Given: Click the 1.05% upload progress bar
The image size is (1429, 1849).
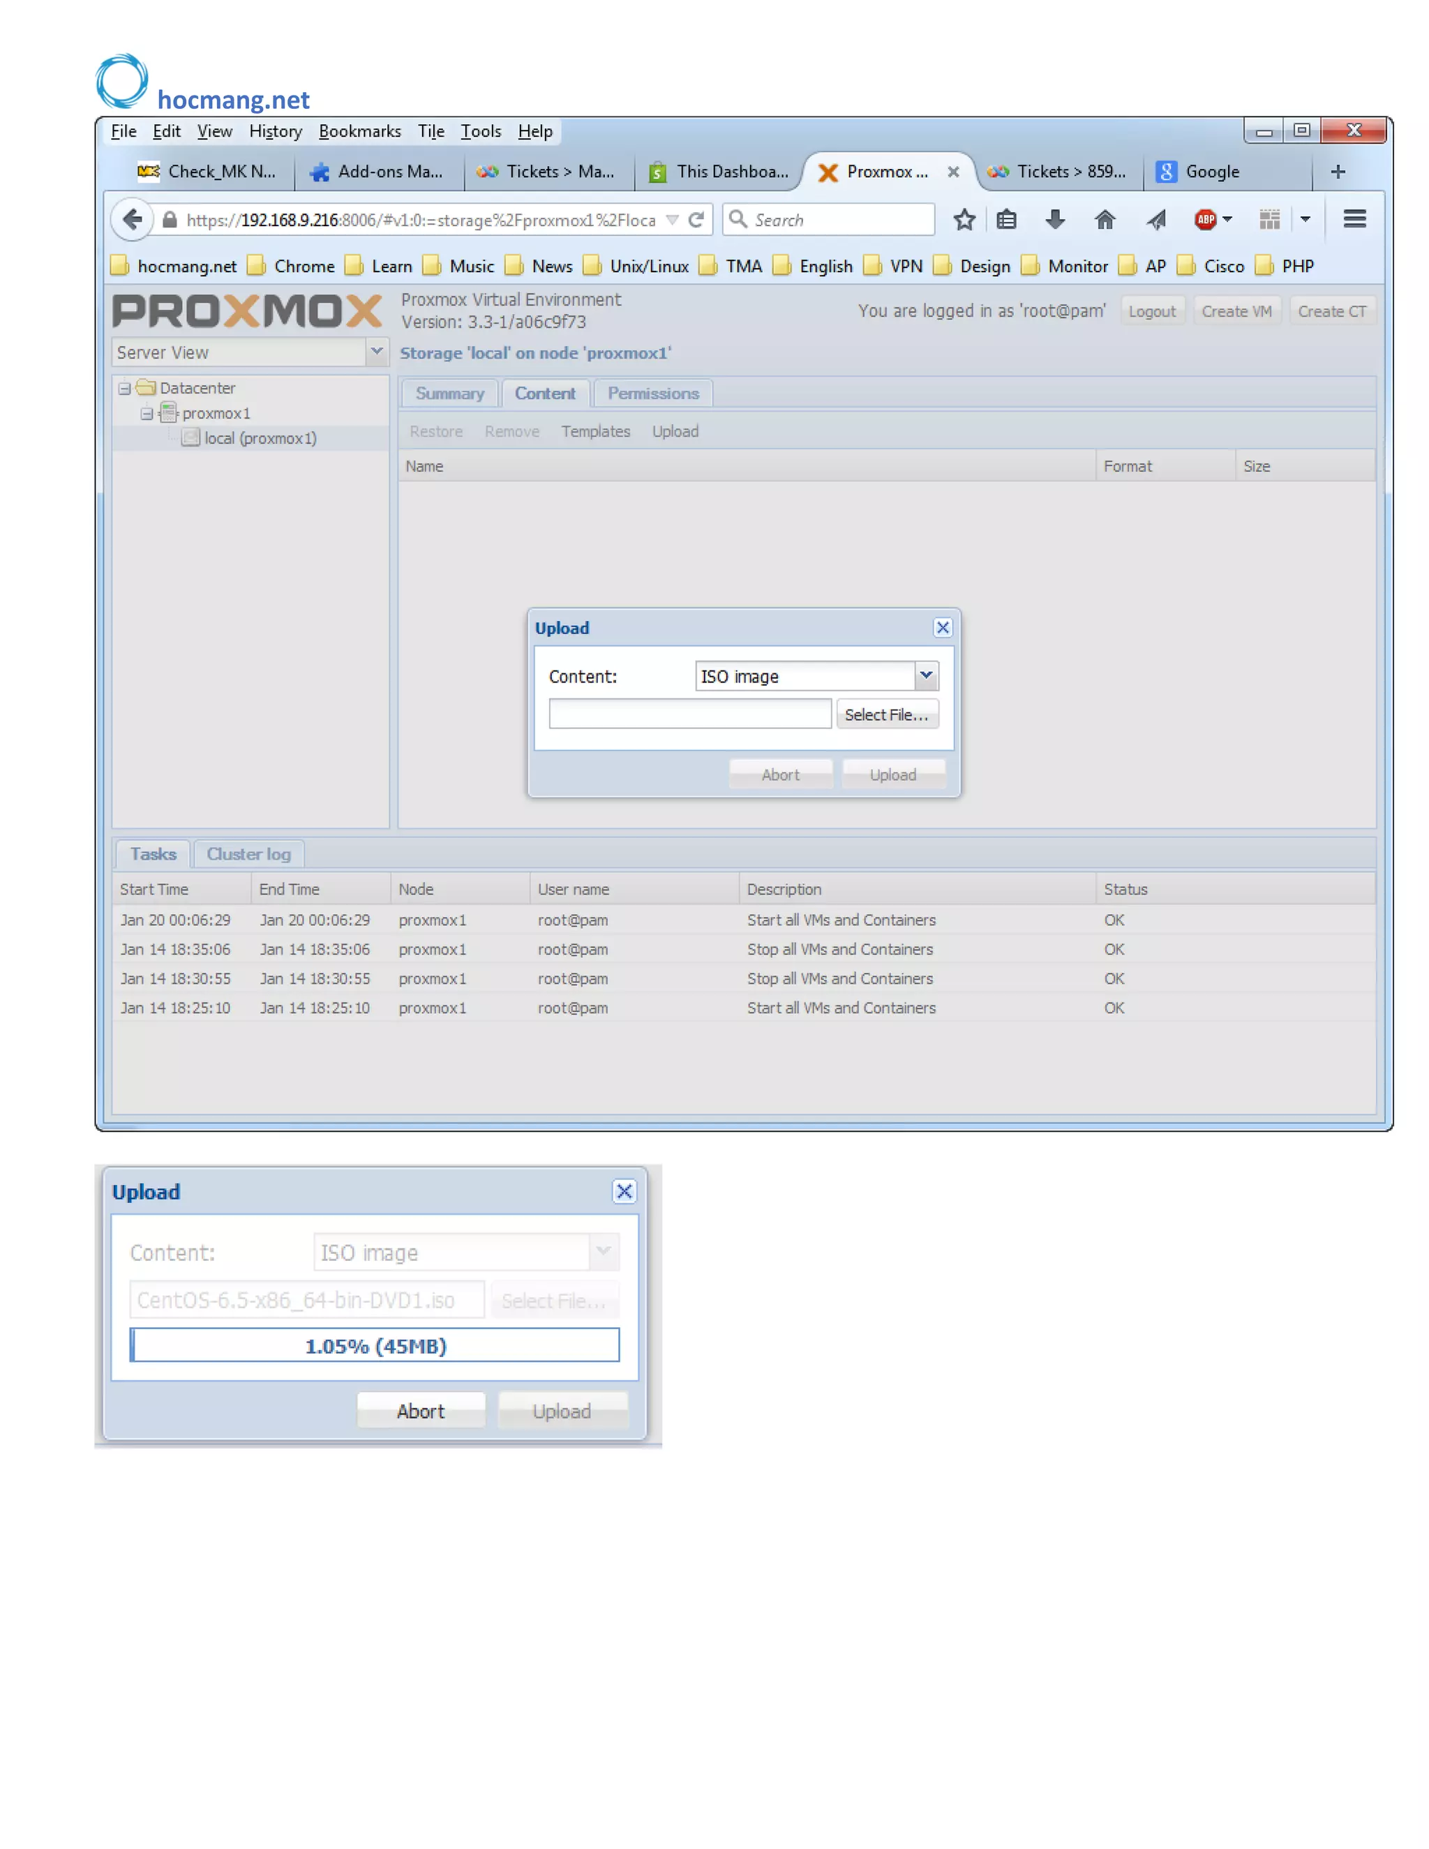Looking at the screenshot, I should 374,1345.
